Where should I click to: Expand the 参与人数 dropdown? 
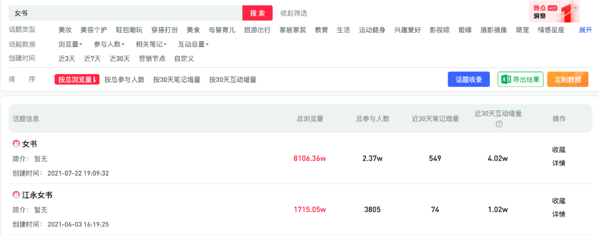coord(109,44)
